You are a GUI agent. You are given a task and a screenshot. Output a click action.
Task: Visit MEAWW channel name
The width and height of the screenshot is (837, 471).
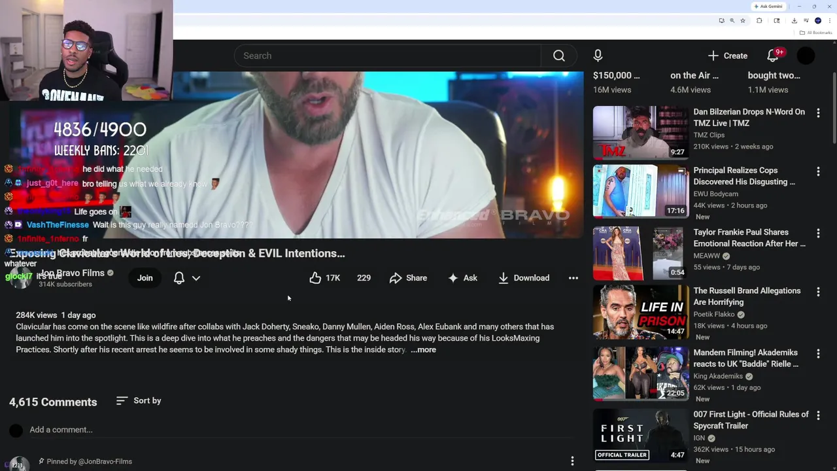point(706,256)
